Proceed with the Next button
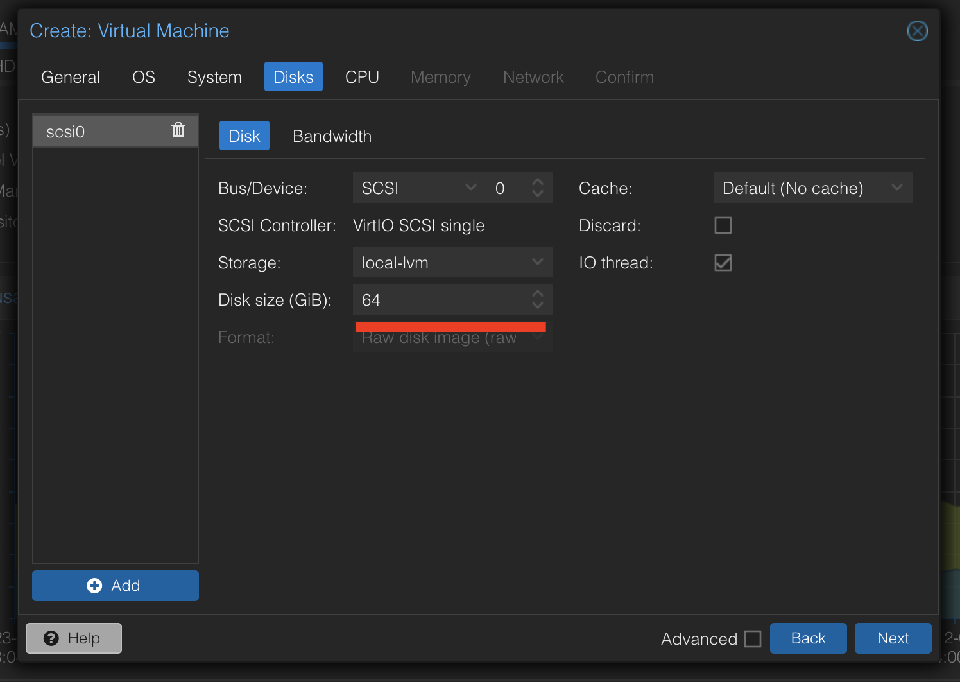The image size is (960, 682). point(893,638)
